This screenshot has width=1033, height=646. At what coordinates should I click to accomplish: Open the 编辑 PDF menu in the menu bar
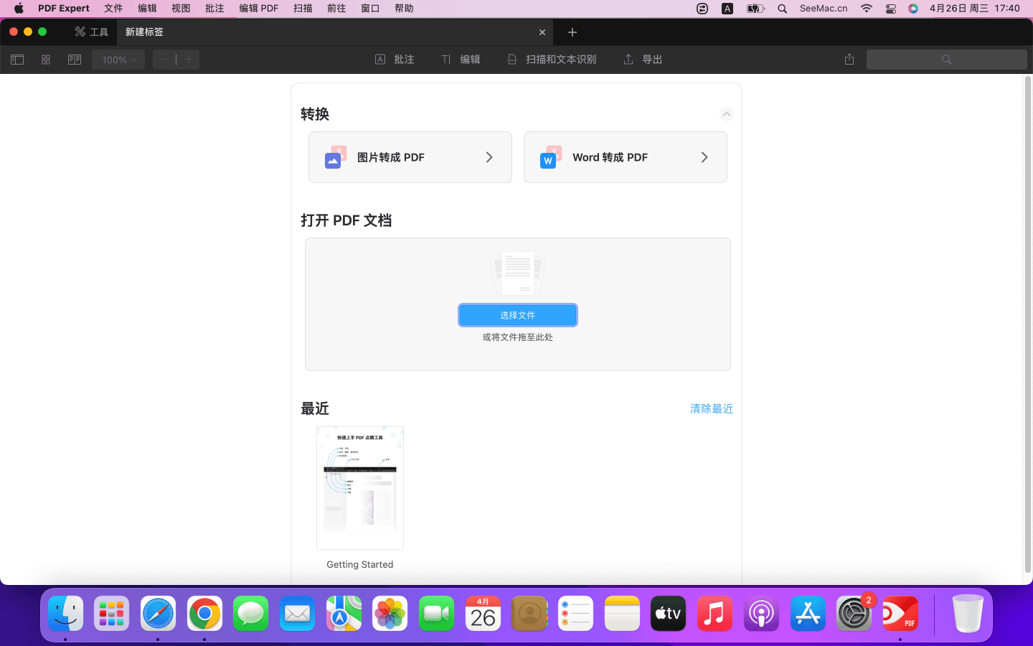pyautogui.click(x=258, y=9)
